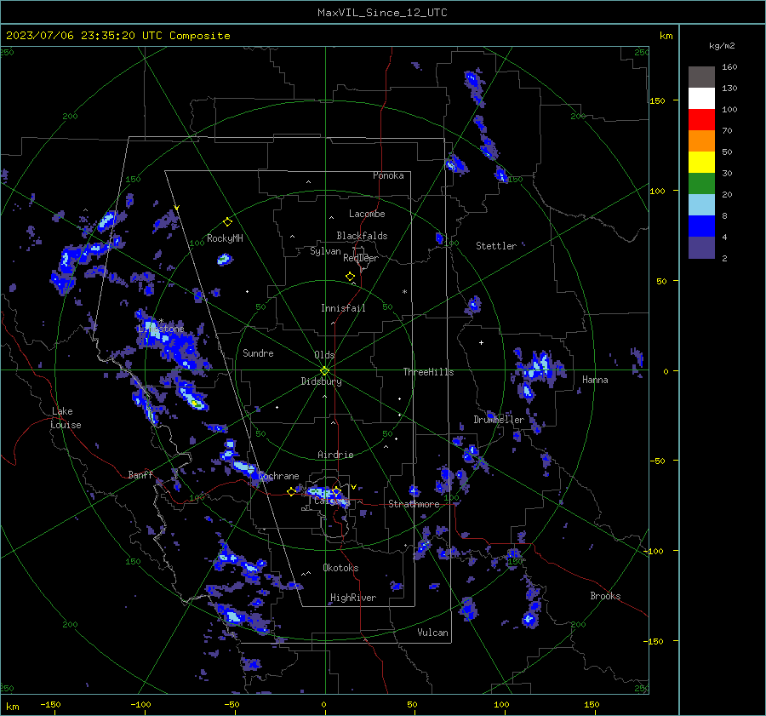Click the RockyMH label

click(x=225, y=238)
